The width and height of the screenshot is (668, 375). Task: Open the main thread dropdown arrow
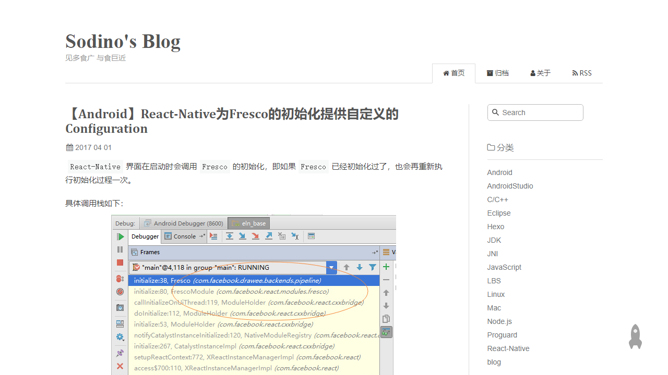(331, 268)
